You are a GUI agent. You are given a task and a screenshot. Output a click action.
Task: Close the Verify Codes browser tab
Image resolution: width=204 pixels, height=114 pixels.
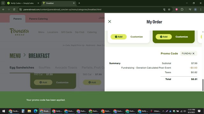(x=38, y=3)
